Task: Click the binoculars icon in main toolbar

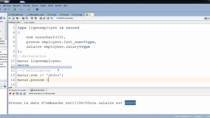Action: pyautogui.click(x=37, y=9)
